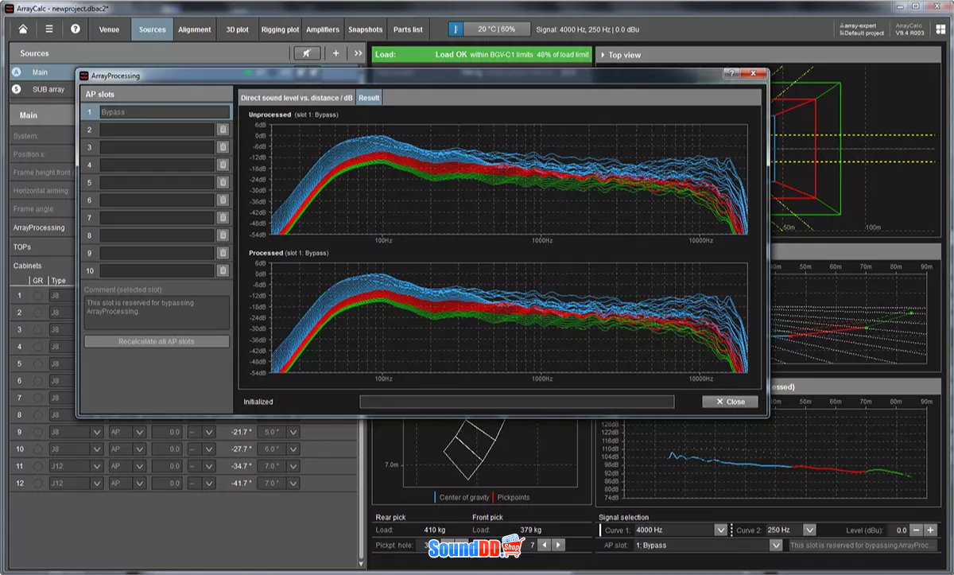
Task: Toggle GR radio button for cabinet 9
Action: point(37,432)
